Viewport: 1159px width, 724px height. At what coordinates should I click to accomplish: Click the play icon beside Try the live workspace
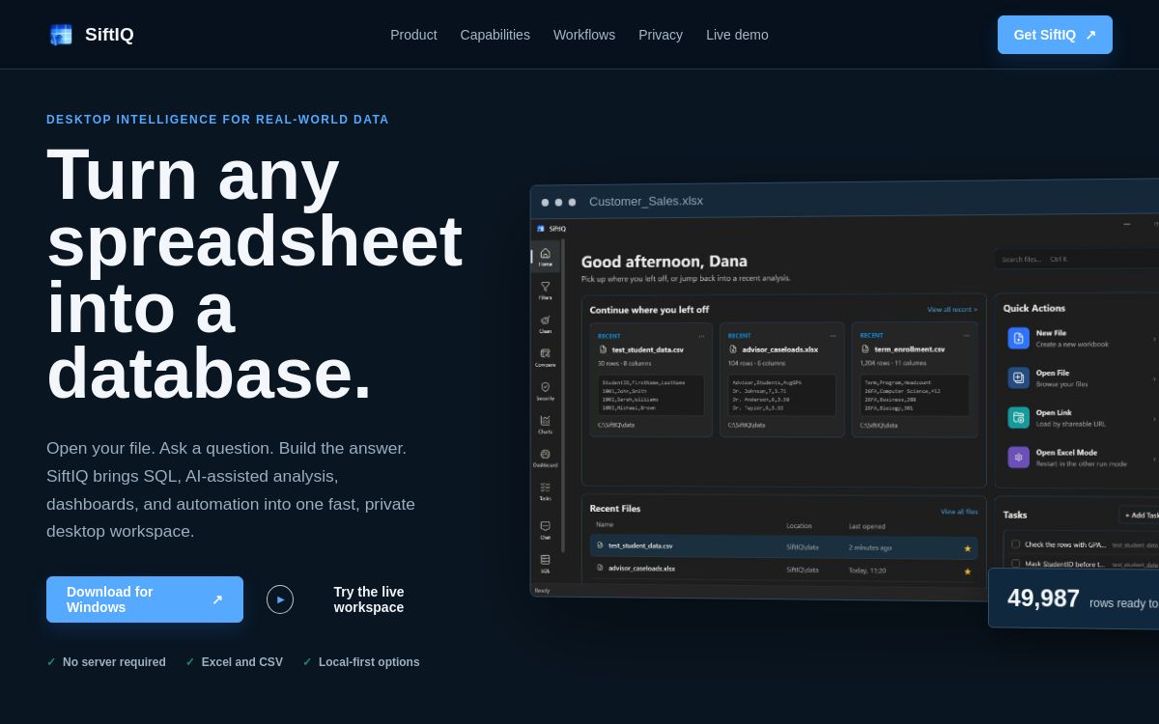tap(280, 599)
